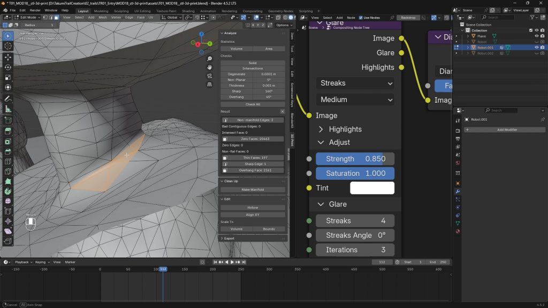Open the filter funnel icon in the Outliner
Image resolution: width=548 pixels, height=308 pixels.
coord(532,17)
